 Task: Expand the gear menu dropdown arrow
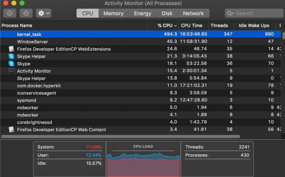pos(48,13)
